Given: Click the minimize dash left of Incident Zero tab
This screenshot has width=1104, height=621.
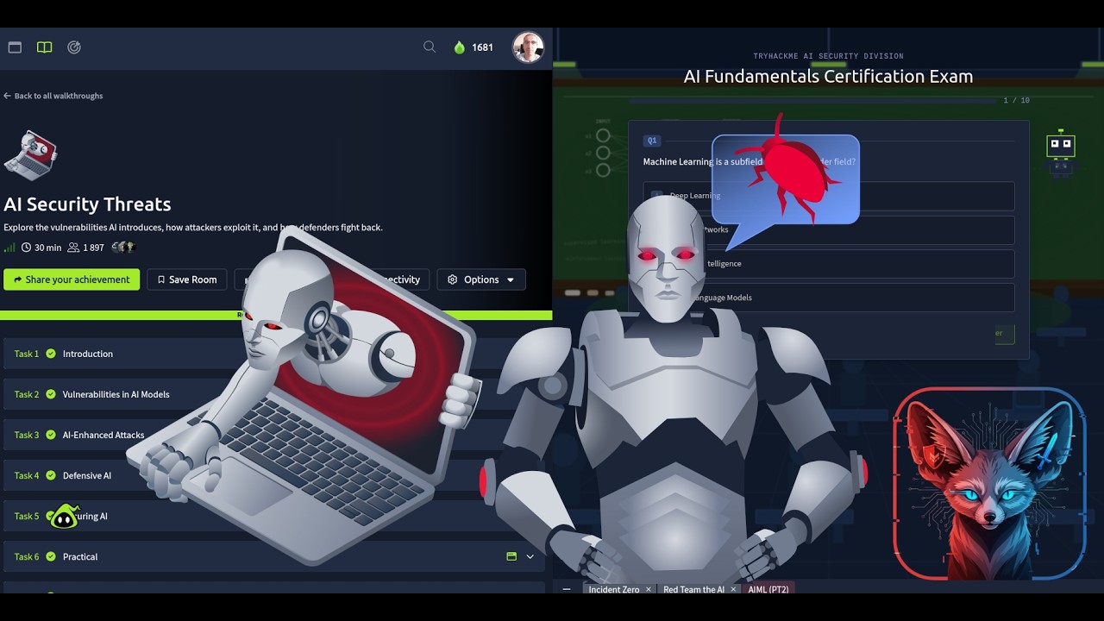Looking at the screenshot, I should pos(567,590).
